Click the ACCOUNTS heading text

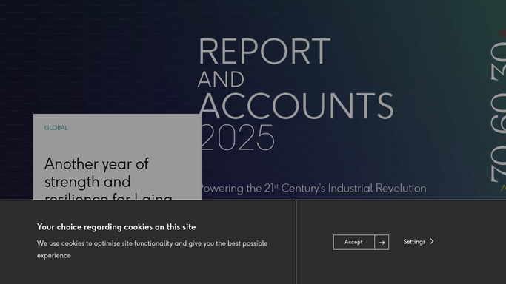[296, 106]
